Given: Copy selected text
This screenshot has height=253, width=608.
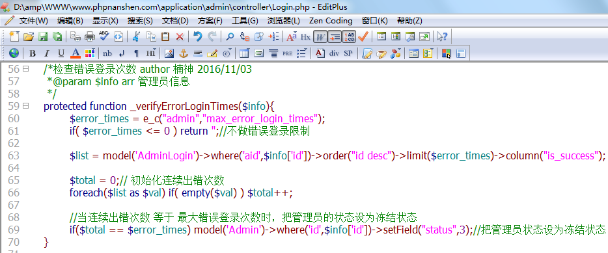Looking at the screenshot, I should tap(151, 36).
